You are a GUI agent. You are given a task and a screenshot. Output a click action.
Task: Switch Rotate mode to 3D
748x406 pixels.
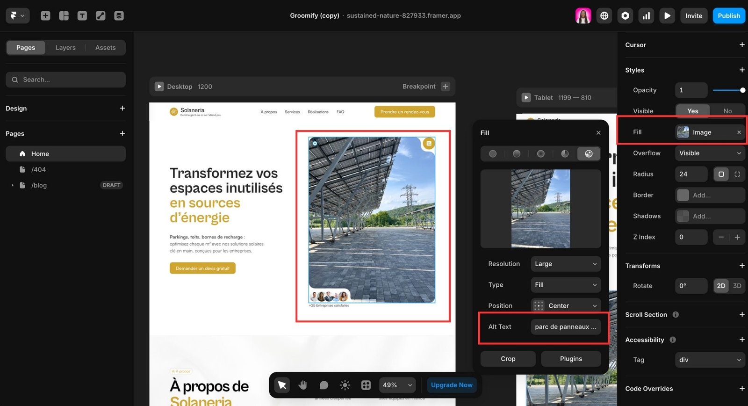point(737,286)
